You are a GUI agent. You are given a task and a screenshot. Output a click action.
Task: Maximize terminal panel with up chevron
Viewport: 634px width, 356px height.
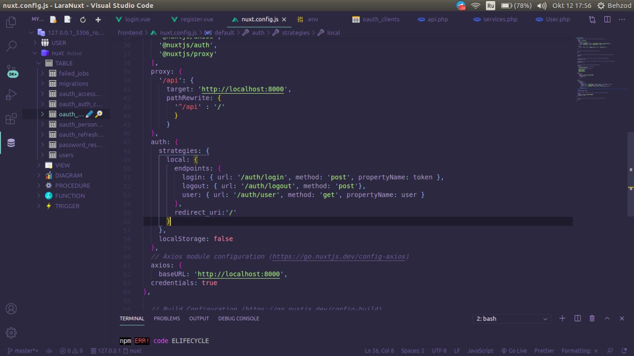coord(607,318)
